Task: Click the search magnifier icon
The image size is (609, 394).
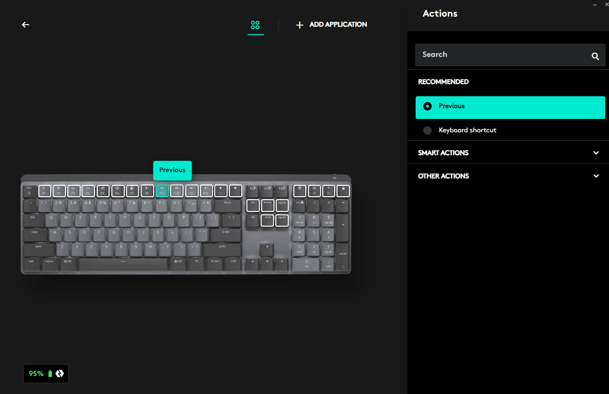Action: (595, 56)
